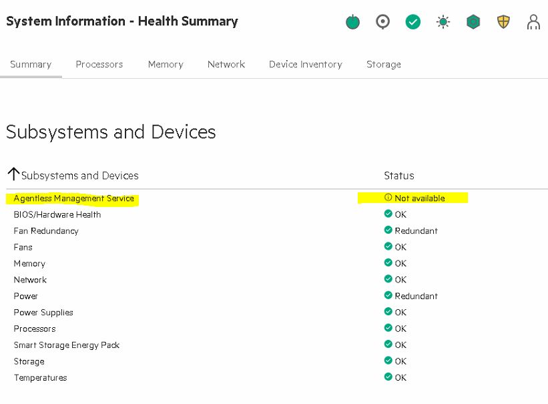Click the Status column header
The width and height of the screenshot is (548, 404).
tap(398, 176)
